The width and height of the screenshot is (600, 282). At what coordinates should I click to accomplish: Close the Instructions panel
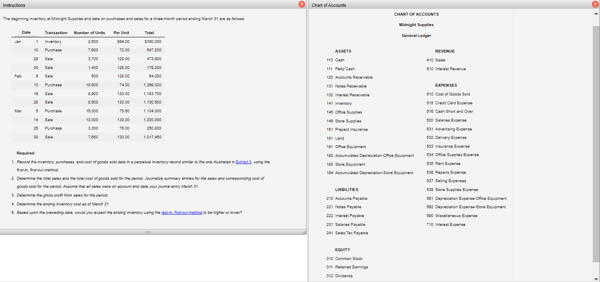(302, 4)
